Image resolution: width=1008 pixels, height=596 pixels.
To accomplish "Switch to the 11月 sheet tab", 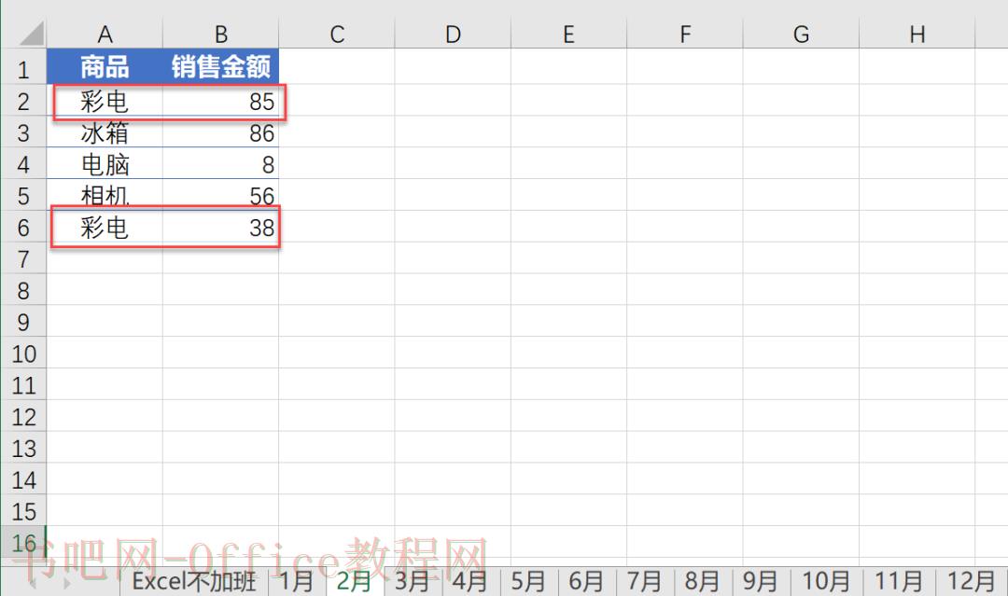I will coord(899,582).
